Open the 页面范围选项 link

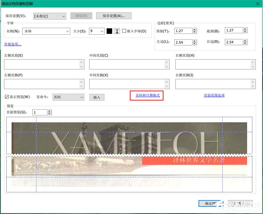click(x=214, y=95)
